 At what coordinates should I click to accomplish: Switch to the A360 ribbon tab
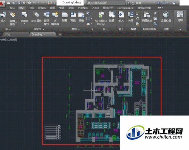click(x=96, y=8)
